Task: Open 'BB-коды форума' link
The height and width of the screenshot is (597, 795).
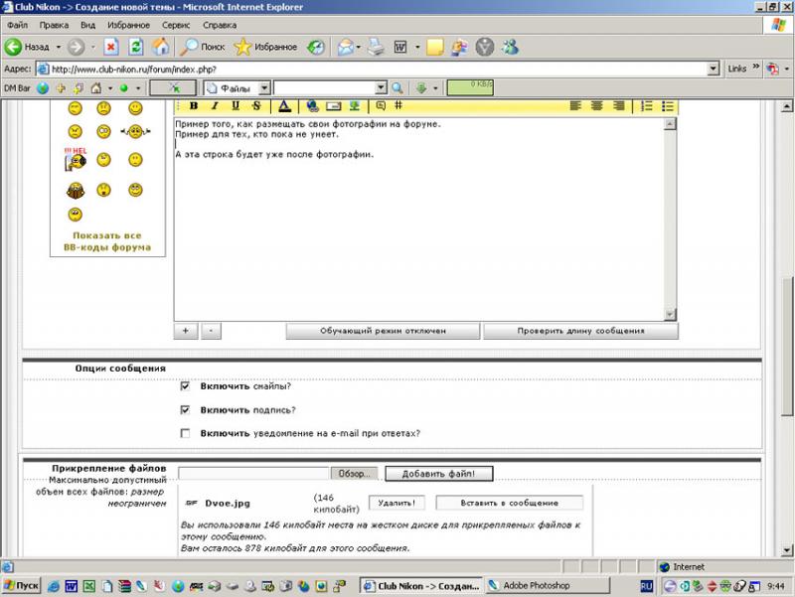Action: tap(107, 247)
